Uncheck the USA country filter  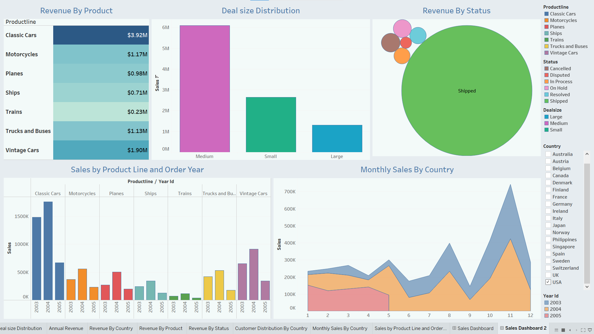coord(548,282)
